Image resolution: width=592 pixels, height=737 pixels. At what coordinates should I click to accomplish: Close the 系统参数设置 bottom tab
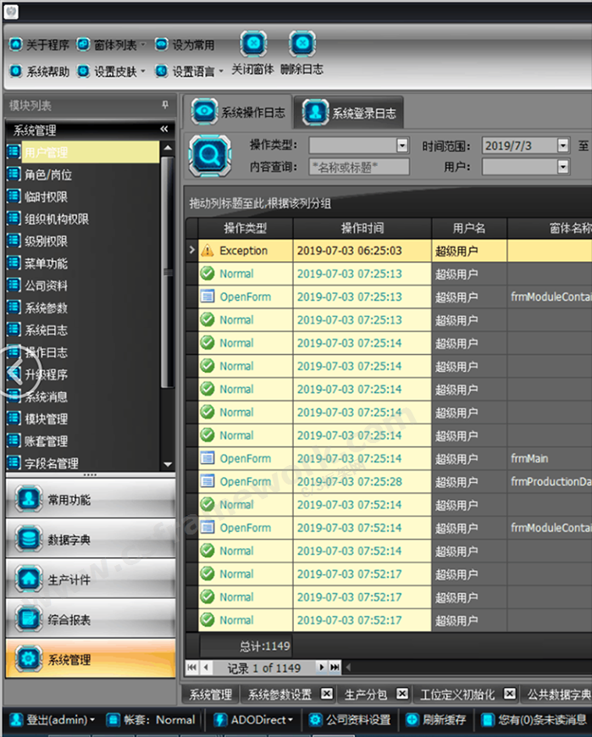click(326, 694)
